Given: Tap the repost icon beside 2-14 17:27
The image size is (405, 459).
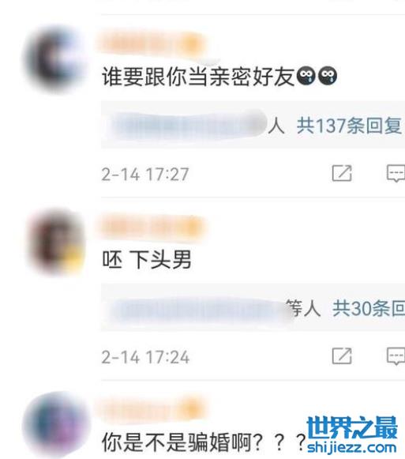Looking at the screenshot, I should click(342, 173).
